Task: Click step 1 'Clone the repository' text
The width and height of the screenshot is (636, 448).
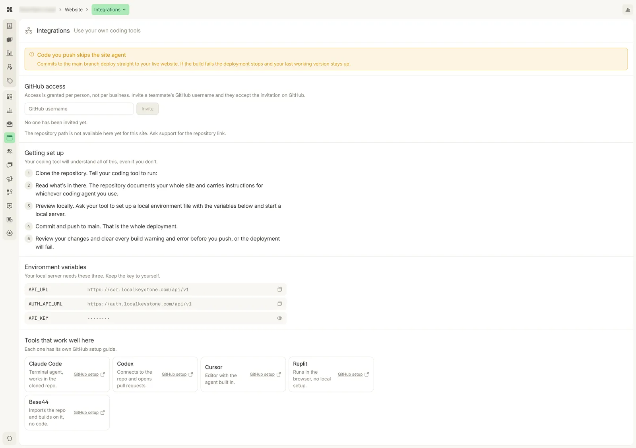Action: (x=96, y=173)
